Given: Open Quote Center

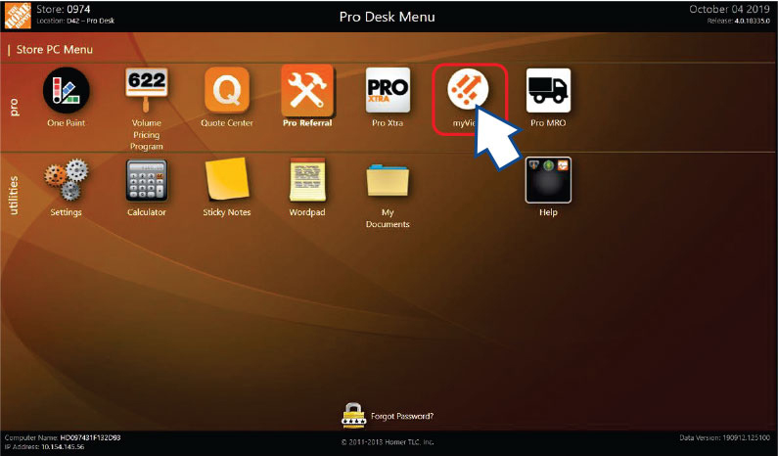Looking at the screenshot, I should [227, 90].
